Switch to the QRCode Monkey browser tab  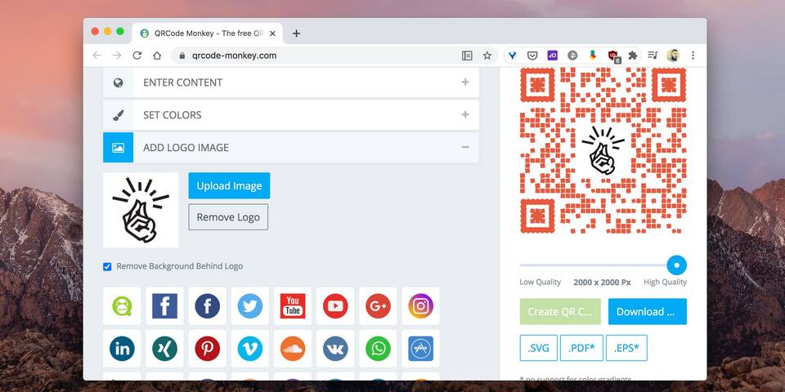(x=206, y=33)
